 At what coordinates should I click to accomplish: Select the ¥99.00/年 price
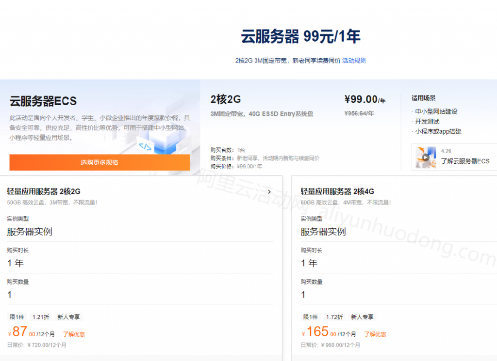coord(365,99)
